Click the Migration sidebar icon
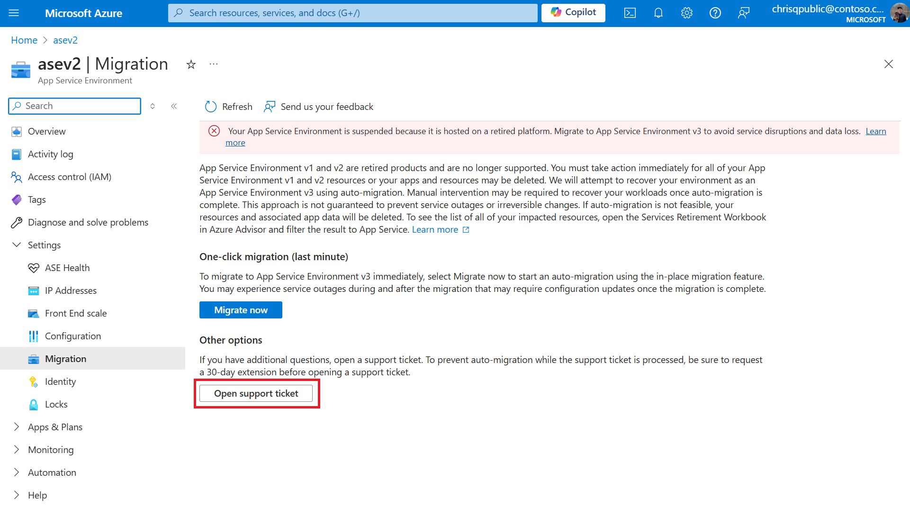The width and height of the screenshot is (910, 517). click(33, 359)
